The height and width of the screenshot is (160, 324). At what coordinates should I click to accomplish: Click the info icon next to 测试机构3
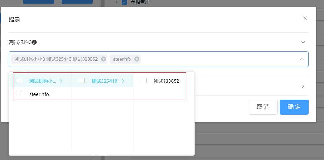point(34,42)
